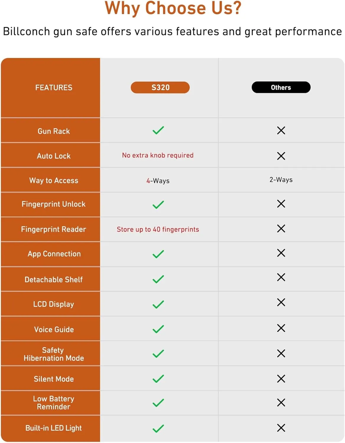Image resolution: width=345 pixels, height=443 pixels.
Task: Select the Silent Mode green checkmark
Action: pos(158,379)
